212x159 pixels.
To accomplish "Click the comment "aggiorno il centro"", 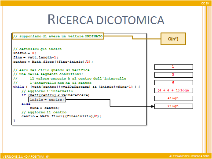I will pos(44,112).
